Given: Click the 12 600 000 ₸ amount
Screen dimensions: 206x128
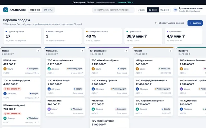Looking at the screenshot, I should [x=144, y=84].
